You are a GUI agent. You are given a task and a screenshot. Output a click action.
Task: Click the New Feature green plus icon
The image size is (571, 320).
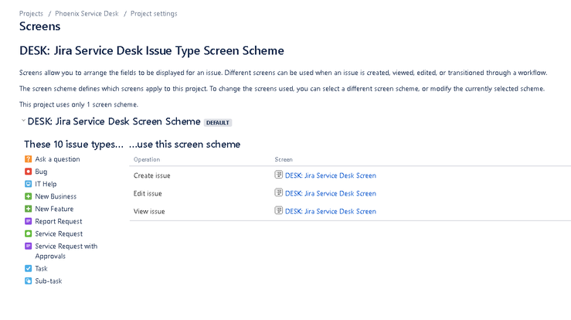coord(28,209)
